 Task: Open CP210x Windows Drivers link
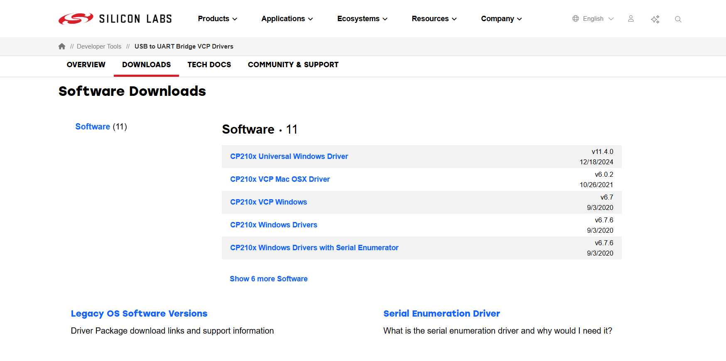coord(274,225)
